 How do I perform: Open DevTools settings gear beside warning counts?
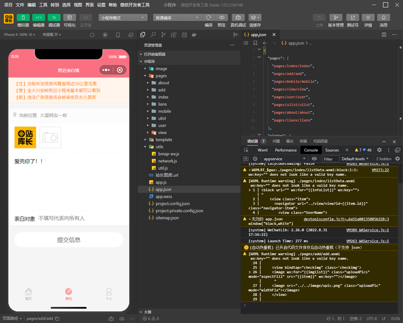pos(379,150)
